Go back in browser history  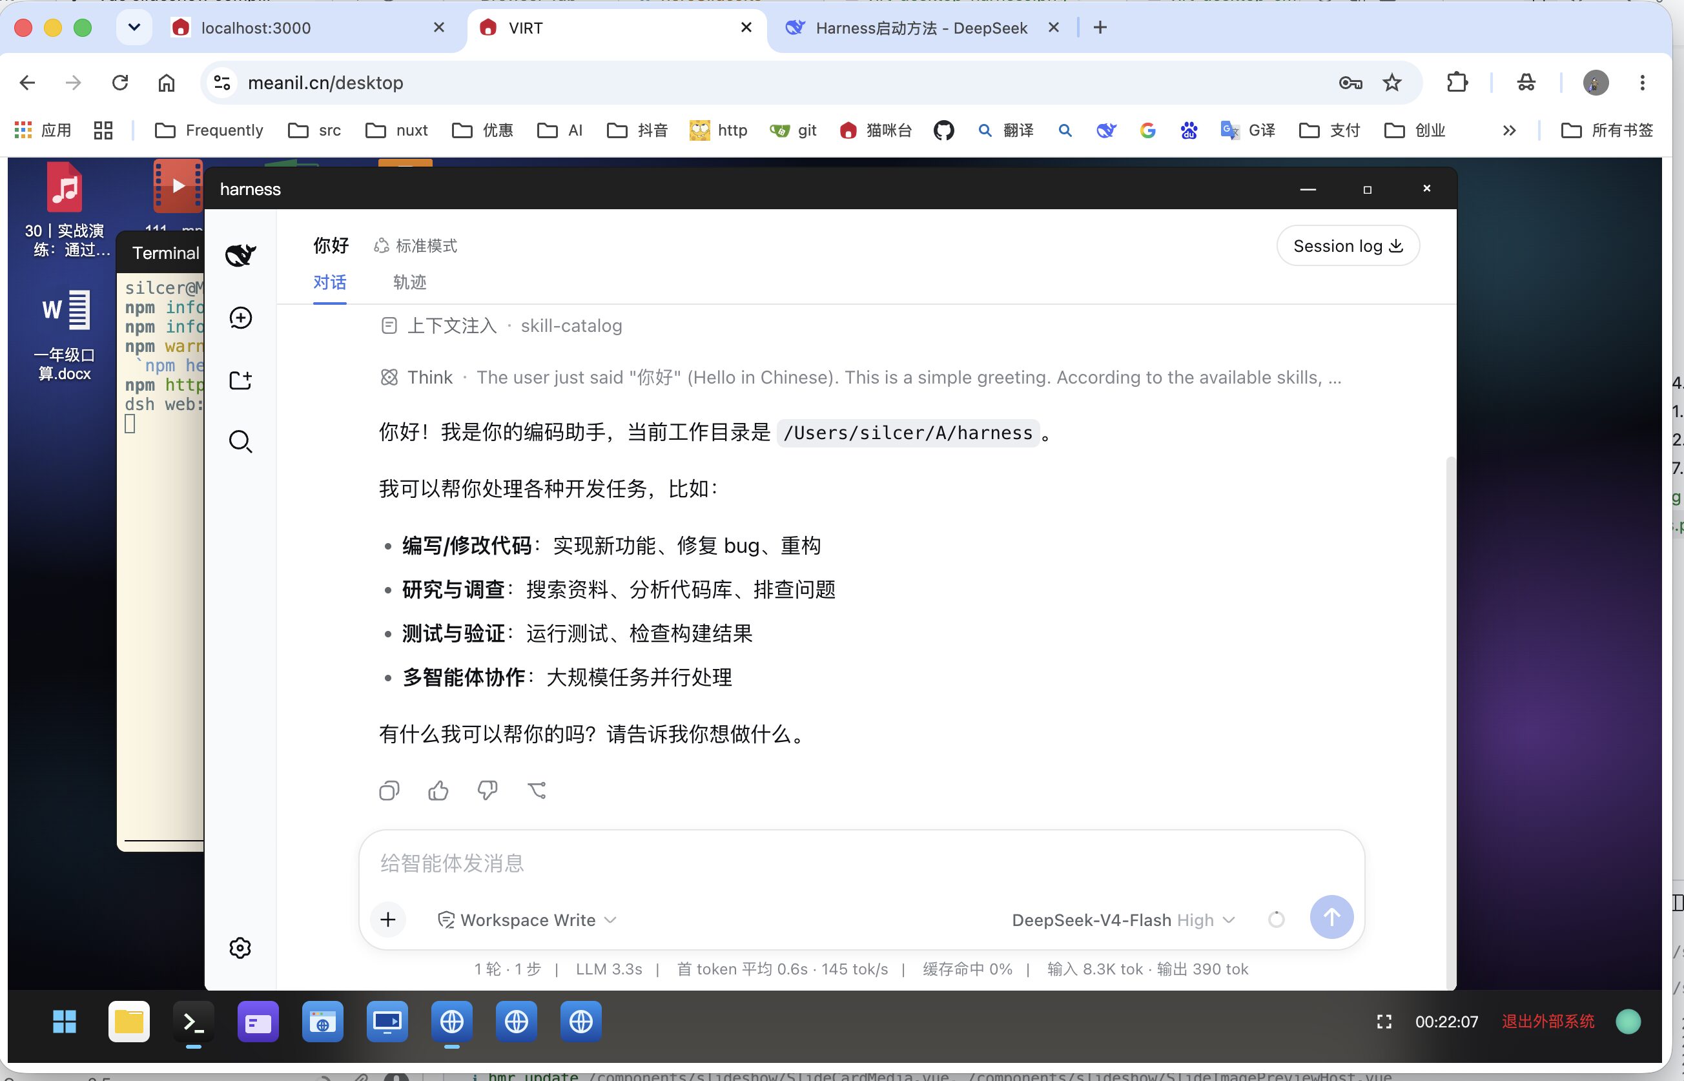[x=27, y=83]
